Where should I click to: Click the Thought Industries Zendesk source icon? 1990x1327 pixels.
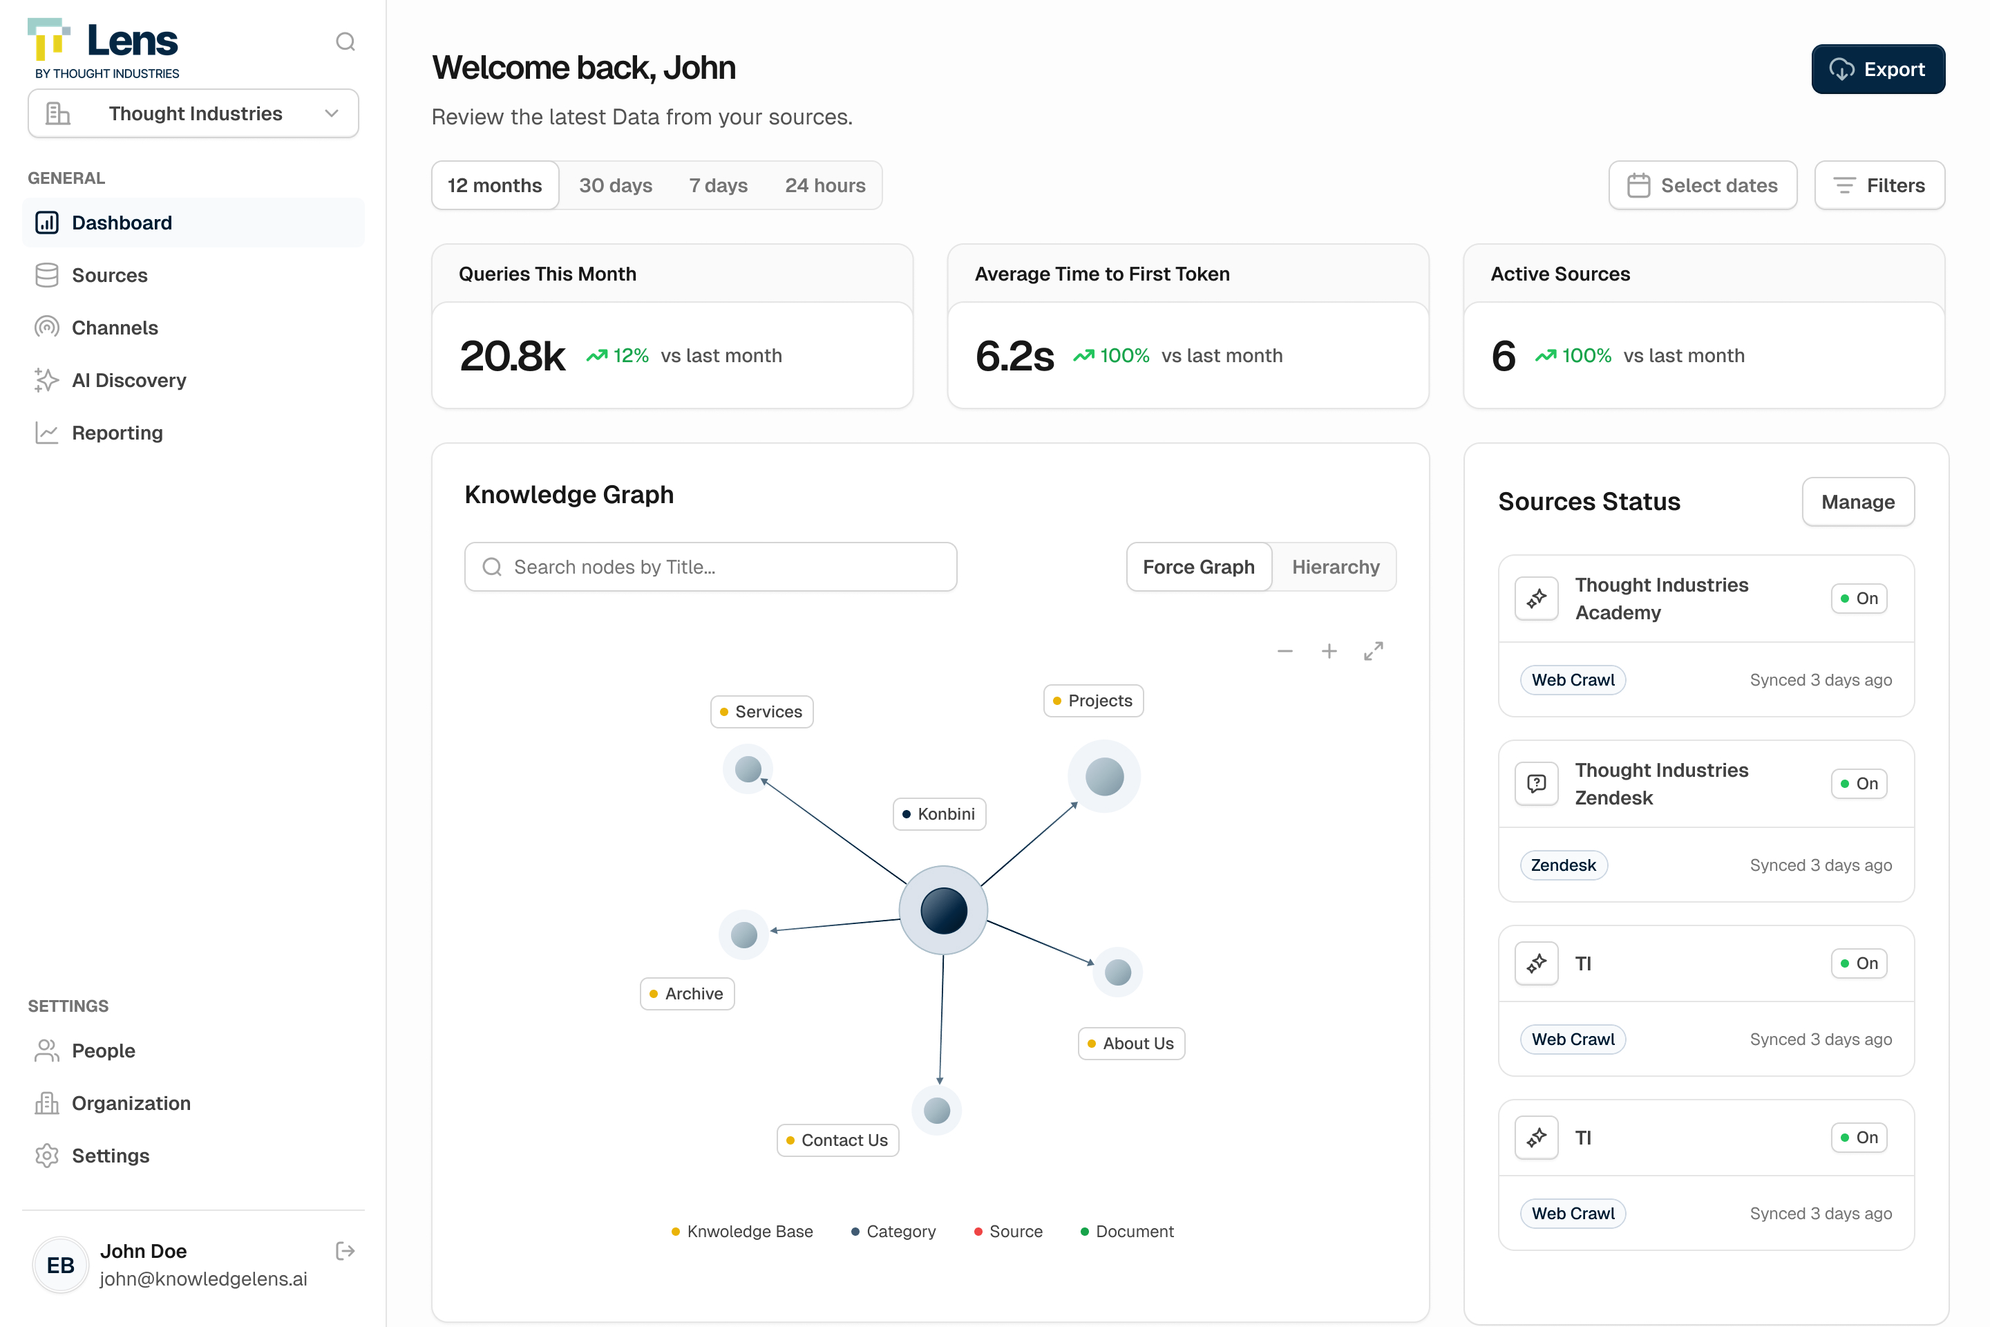1537,784
